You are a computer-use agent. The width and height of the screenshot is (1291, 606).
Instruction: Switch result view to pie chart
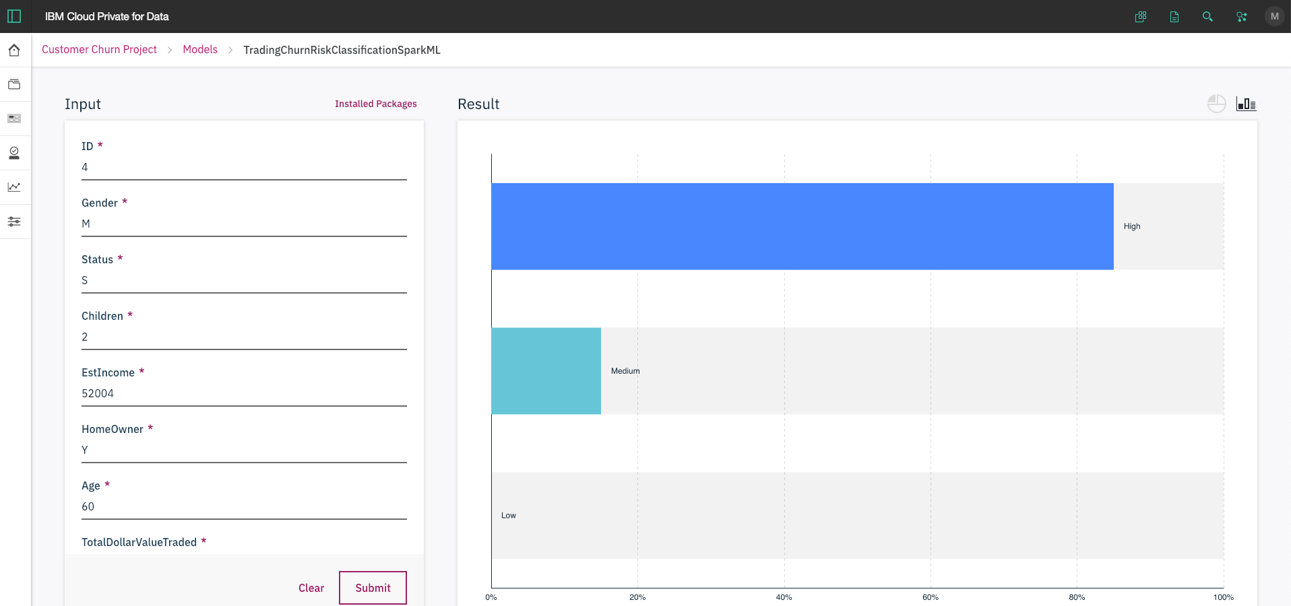click(1217, 104)
